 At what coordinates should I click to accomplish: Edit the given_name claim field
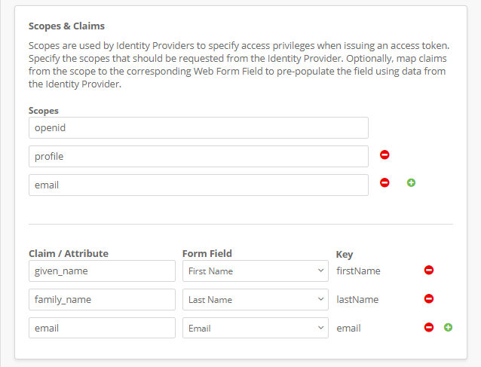pos(102,271)
